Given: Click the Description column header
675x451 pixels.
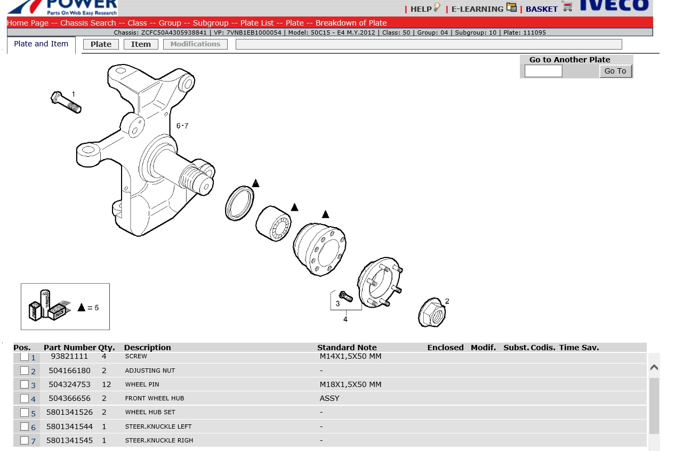Looking at the screenshot, I should point(147,348).
